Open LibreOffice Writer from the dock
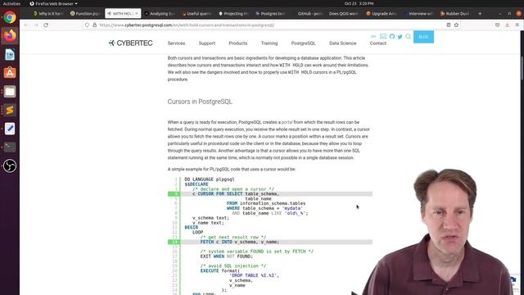 tap(10, 54)
